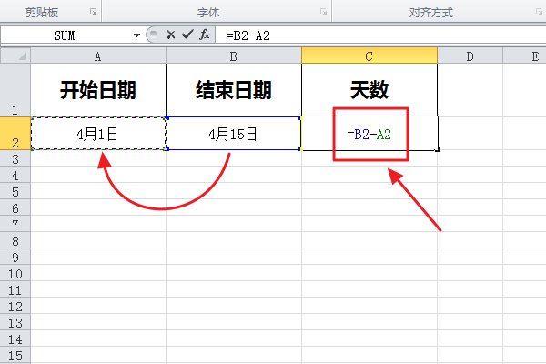Click the 天数 header cell
Image resolution: width=546 pixels, height=364 pixels.
click(369, 90)
